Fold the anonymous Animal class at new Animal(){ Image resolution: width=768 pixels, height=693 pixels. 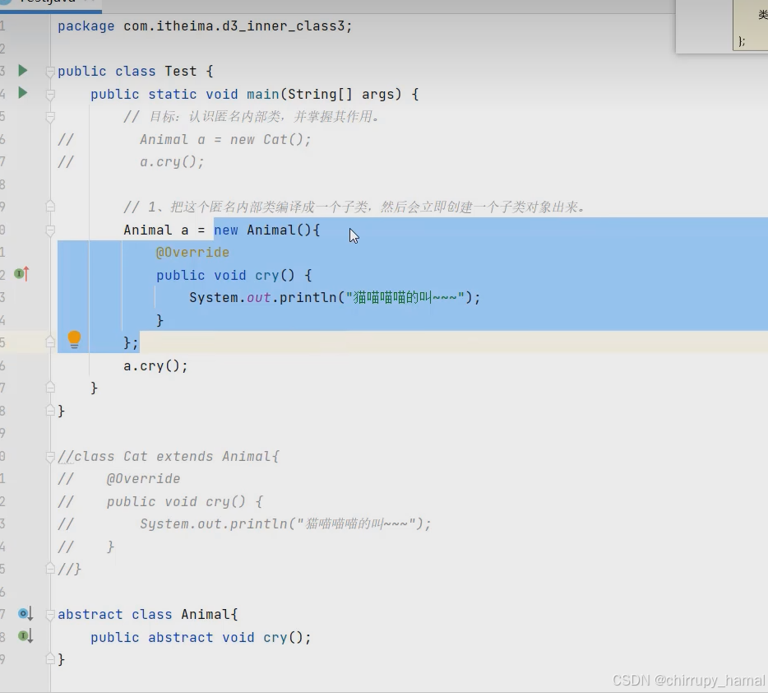50,230
